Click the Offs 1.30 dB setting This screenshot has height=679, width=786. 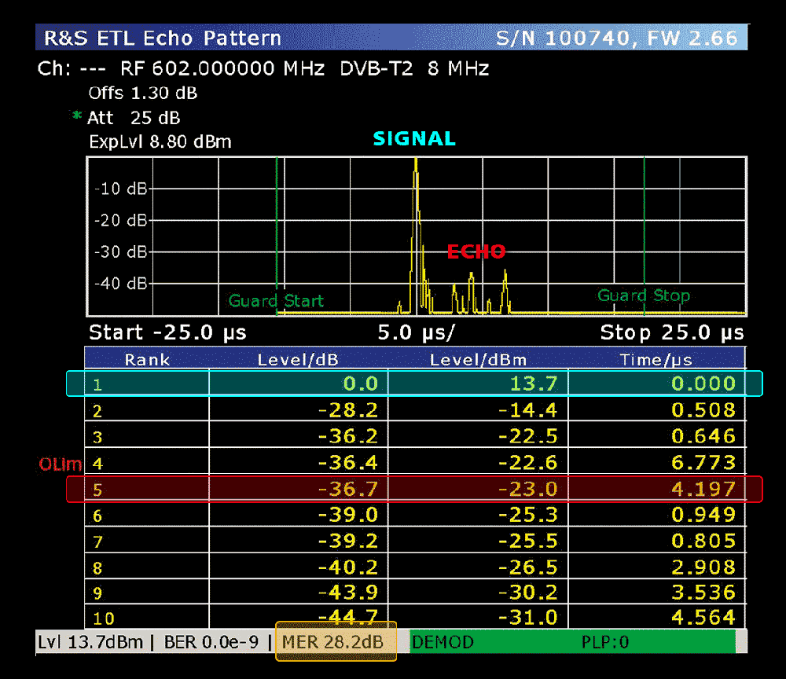tap(143, 94)
